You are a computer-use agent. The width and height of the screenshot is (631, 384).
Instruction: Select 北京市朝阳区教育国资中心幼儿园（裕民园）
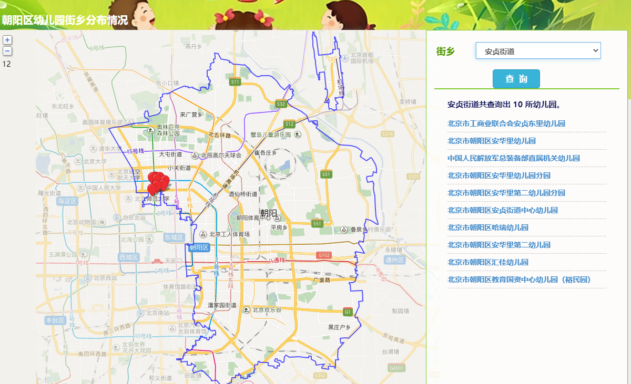(518, 279)
